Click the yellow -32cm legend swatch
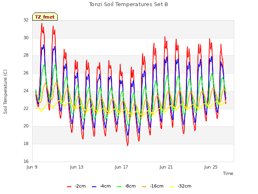 point(172,187)
